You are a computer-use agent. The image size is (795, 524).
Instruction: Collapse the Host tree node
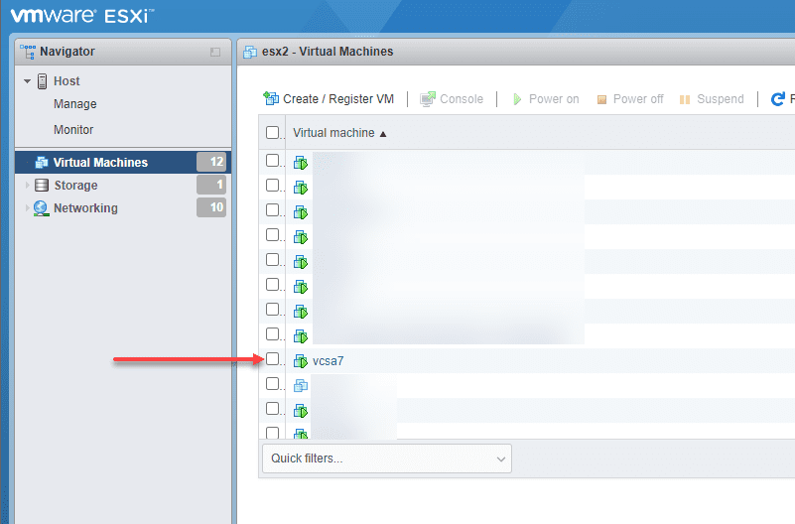tap(28, 81)
